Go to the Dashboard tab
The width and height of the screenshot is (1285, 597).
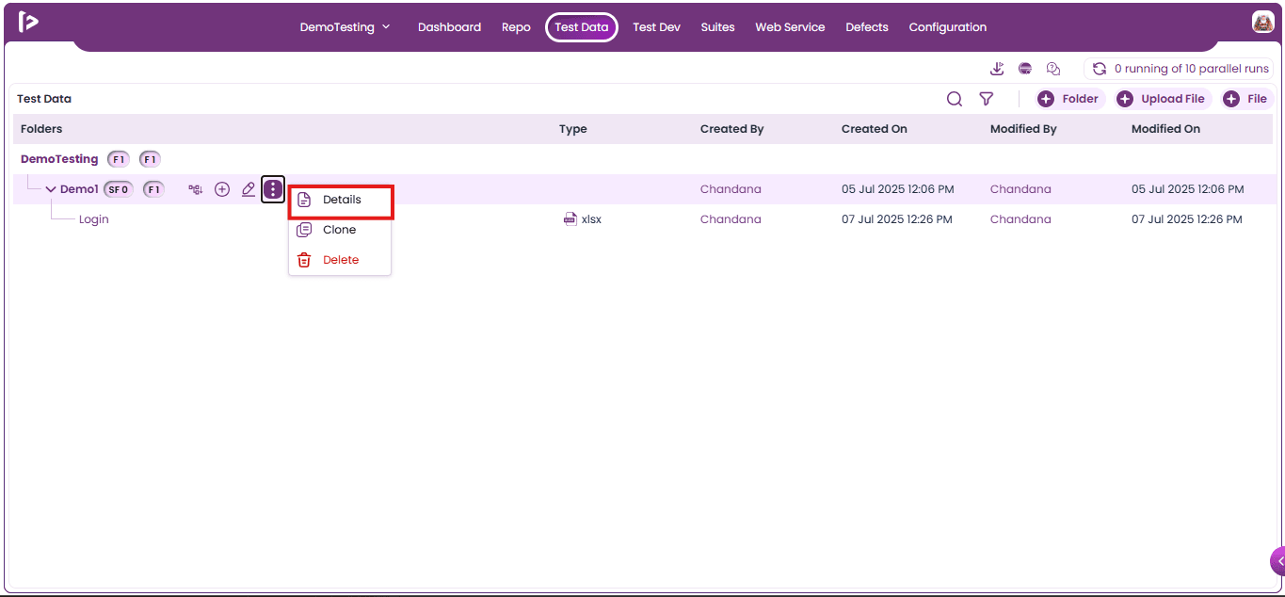click(449, 27)
